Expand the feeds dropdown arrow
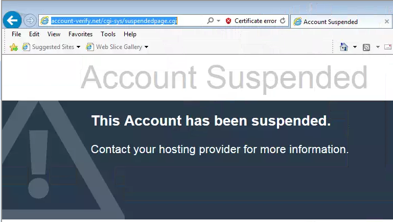The image size is (393, 222). tap(378, 47)
